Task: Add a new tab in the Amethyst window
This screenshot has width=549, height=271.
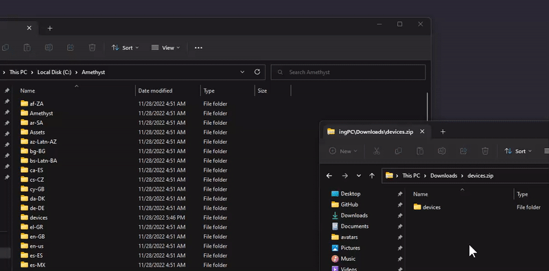Action: (49, 28)
